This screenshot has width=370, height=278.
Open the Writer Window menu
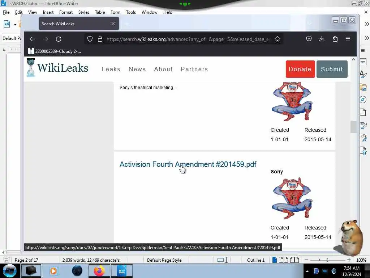point(149,12)
